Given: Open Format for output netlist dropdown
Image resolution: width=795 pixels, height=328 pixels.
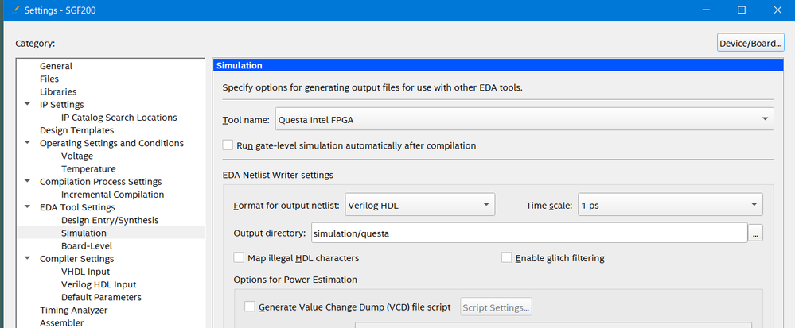Looking at the screenshot, I should pyautogui.click(x=420, y=205).
